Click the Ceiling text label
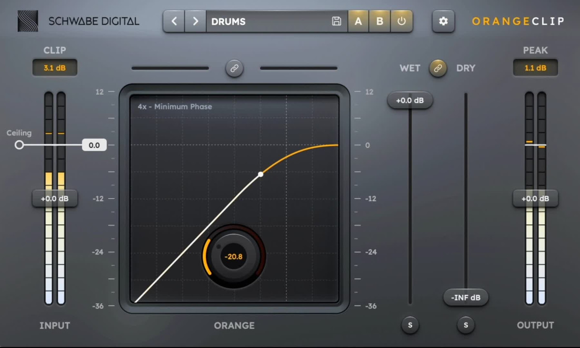Image resolution: width=580 pixels, height=348 pixels. (19, 133)
